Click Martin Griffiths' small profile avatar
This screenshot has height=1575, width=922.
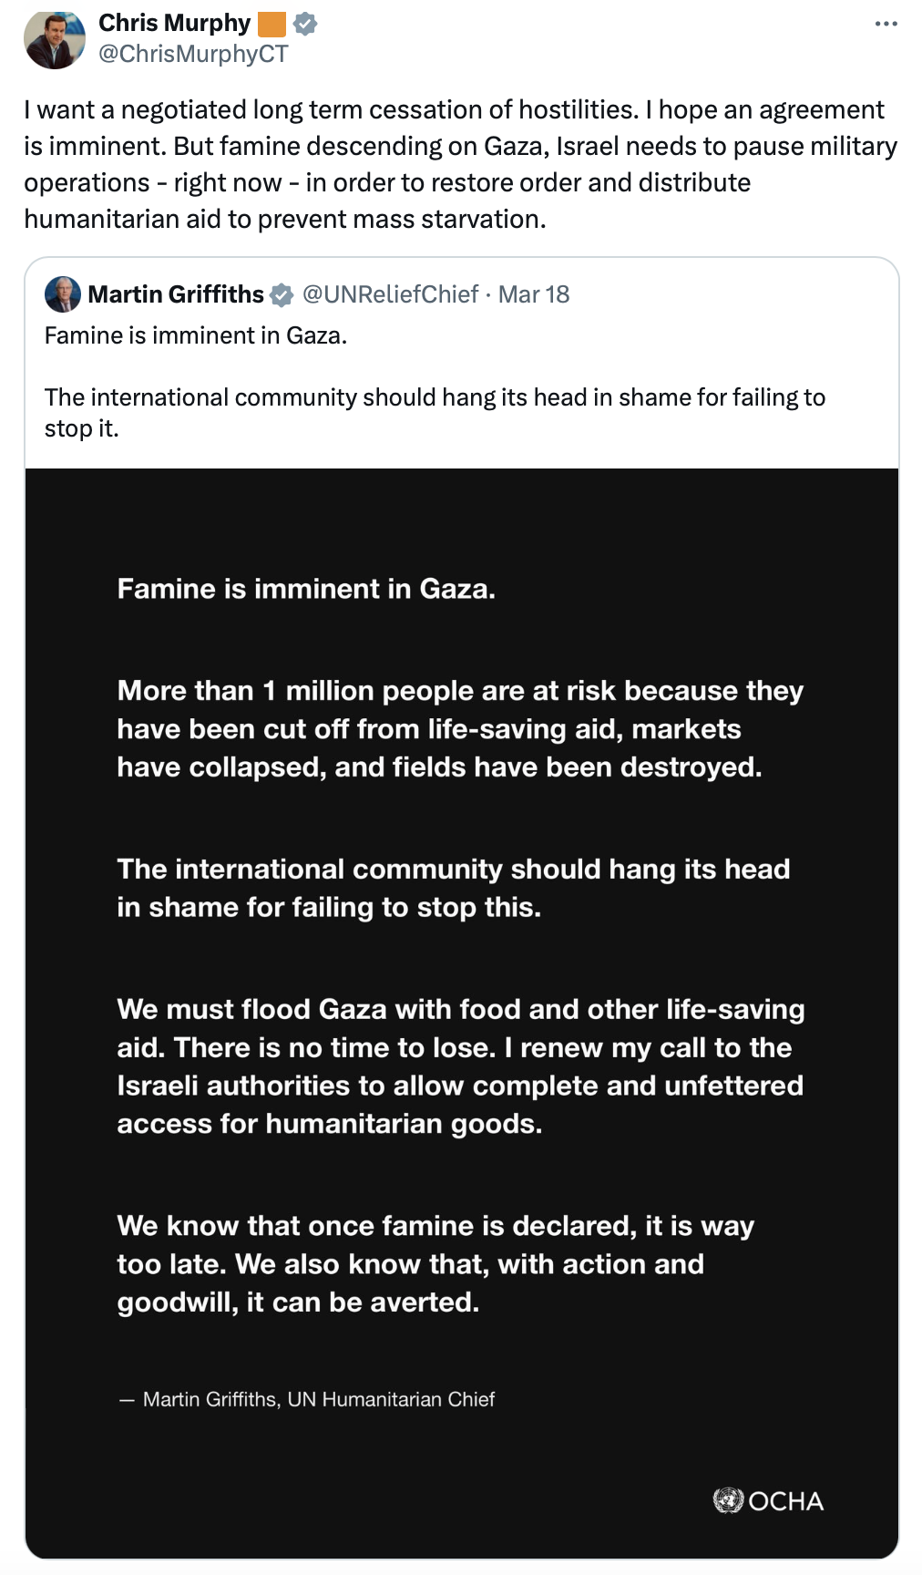63,294
